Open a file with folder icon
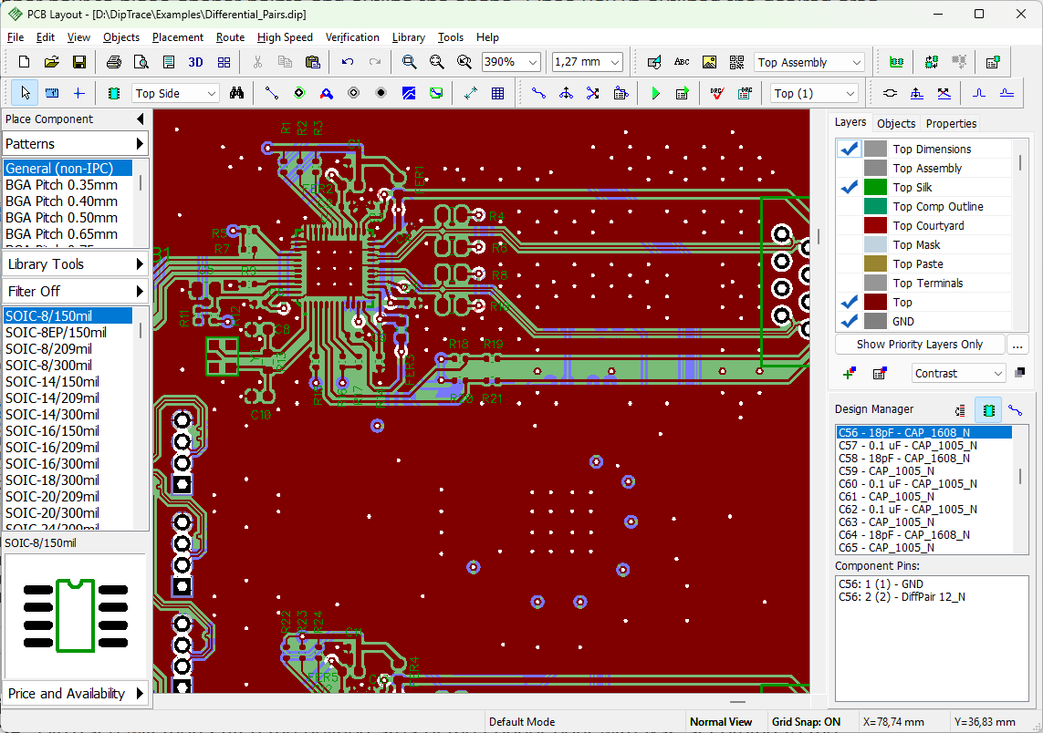1043x733 pixels. coord(51,62)
